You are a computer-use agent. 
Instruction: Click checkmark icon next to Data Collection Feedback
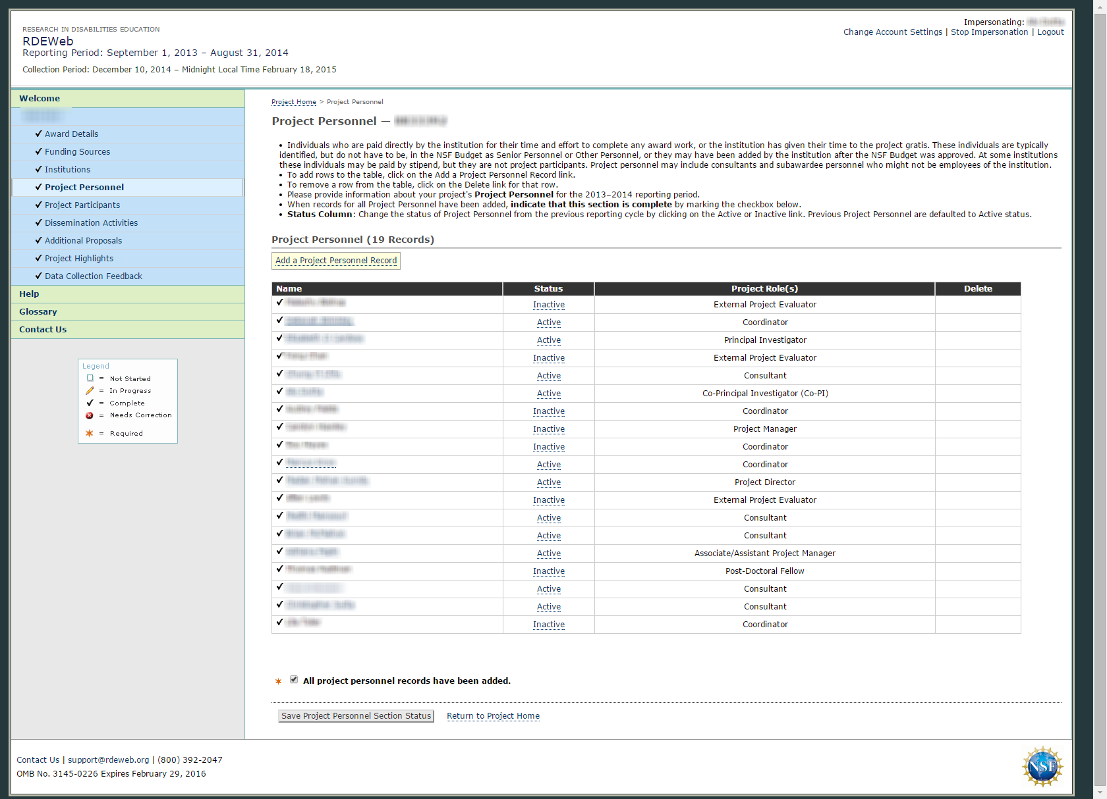coord(38,276)
